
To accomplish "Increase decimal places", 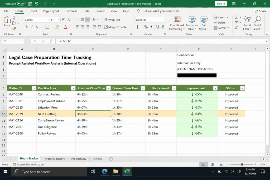I will click(158, 27).
